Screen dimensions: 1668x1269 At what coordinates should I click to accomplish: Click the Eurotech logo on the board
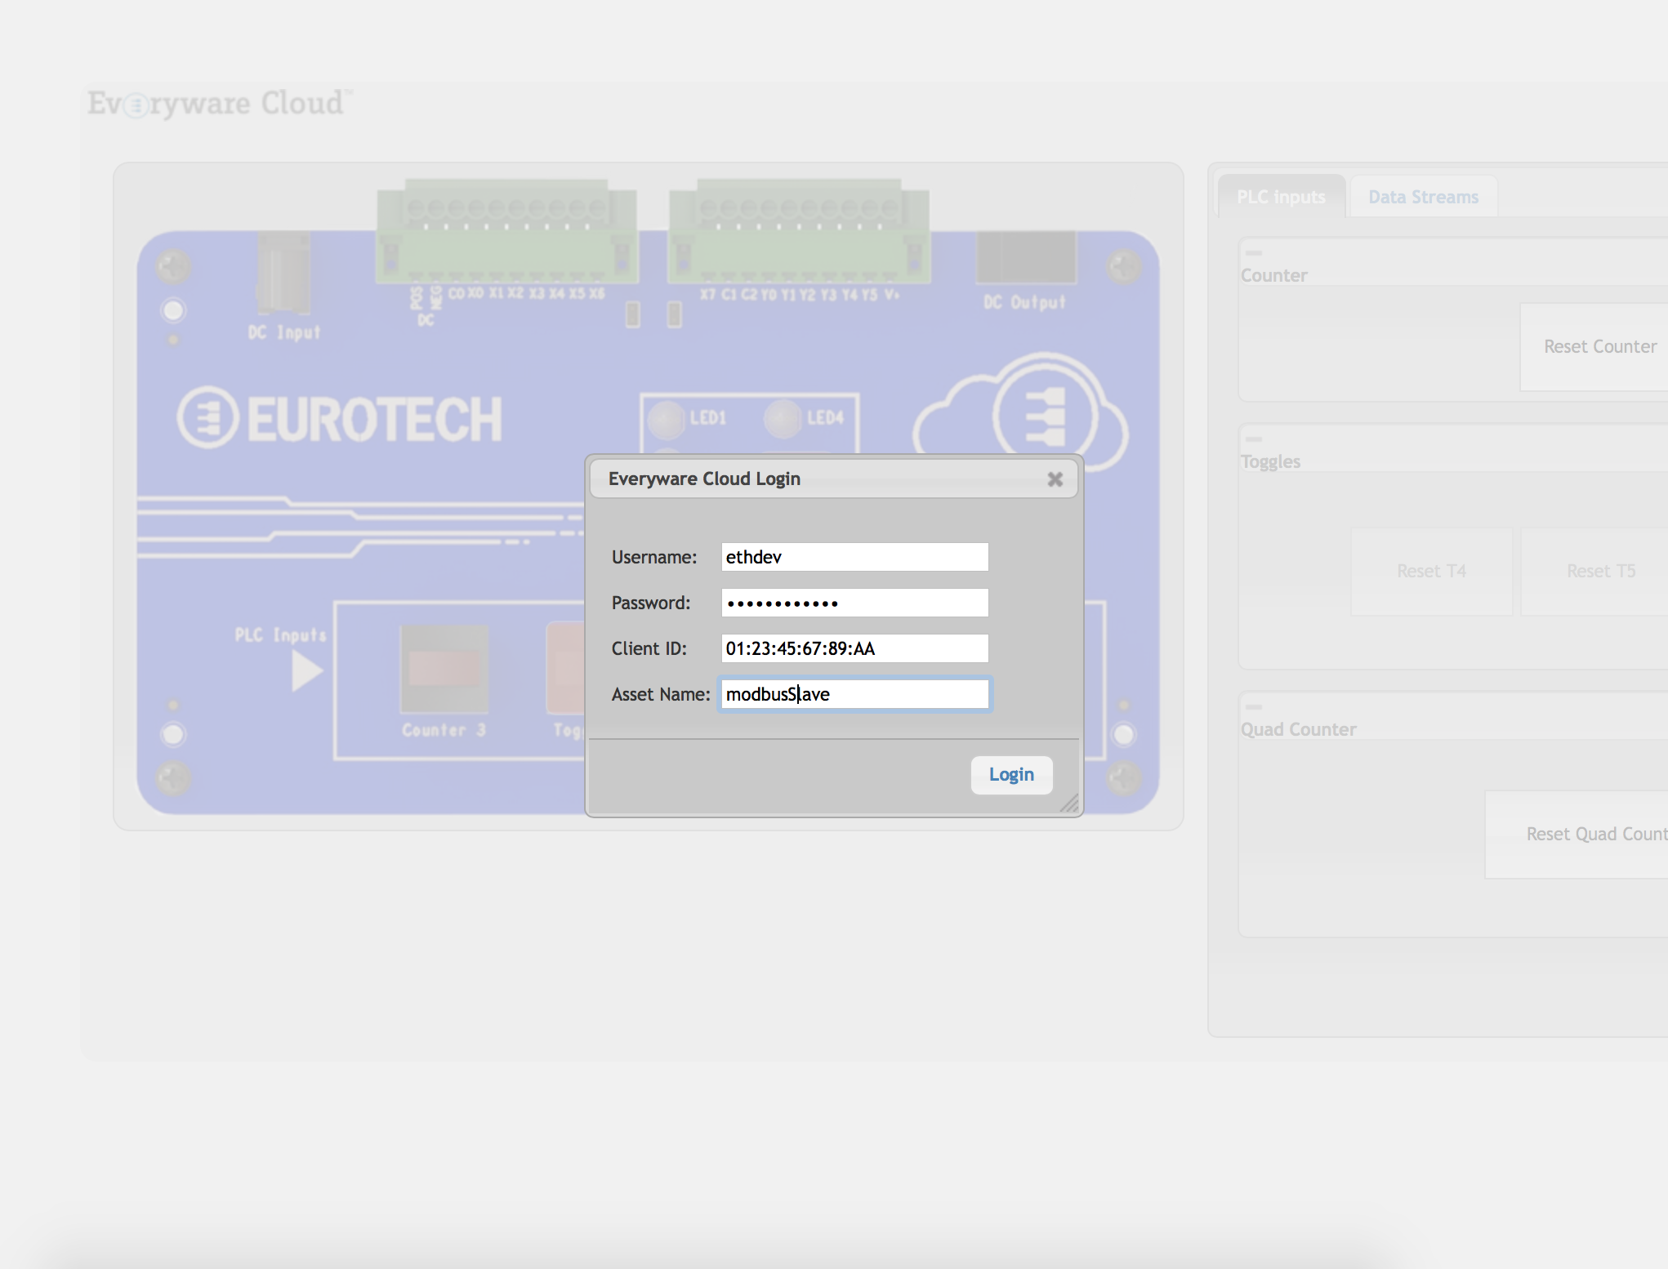340,419
